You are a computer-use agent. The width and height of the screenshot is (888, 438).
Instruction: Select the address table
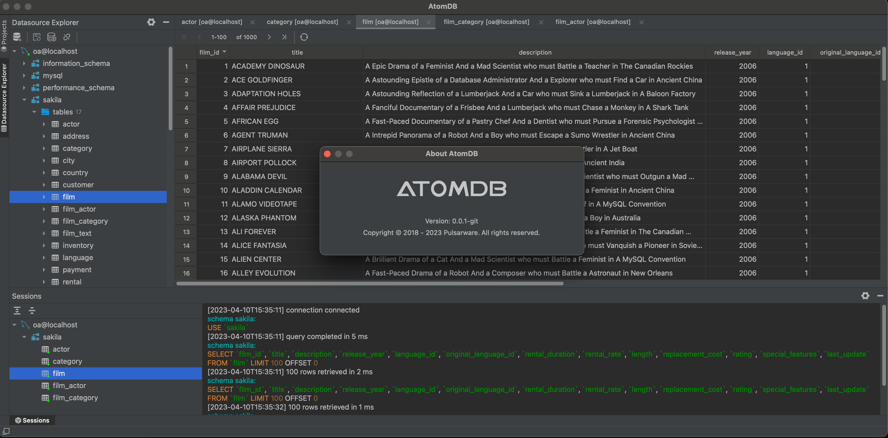click(76, 136)
